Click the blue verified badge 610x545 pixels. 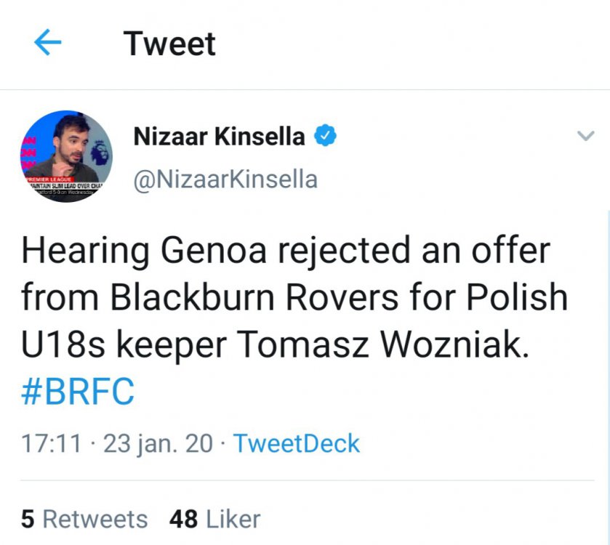tap(325, 136)
